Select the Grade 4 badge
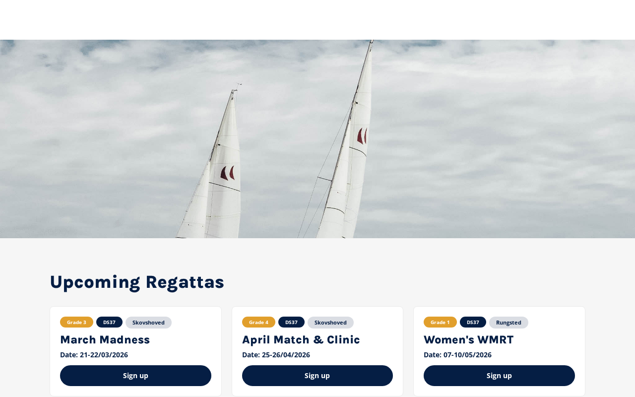This screenshot has height=397, width=635. [258, 322]
